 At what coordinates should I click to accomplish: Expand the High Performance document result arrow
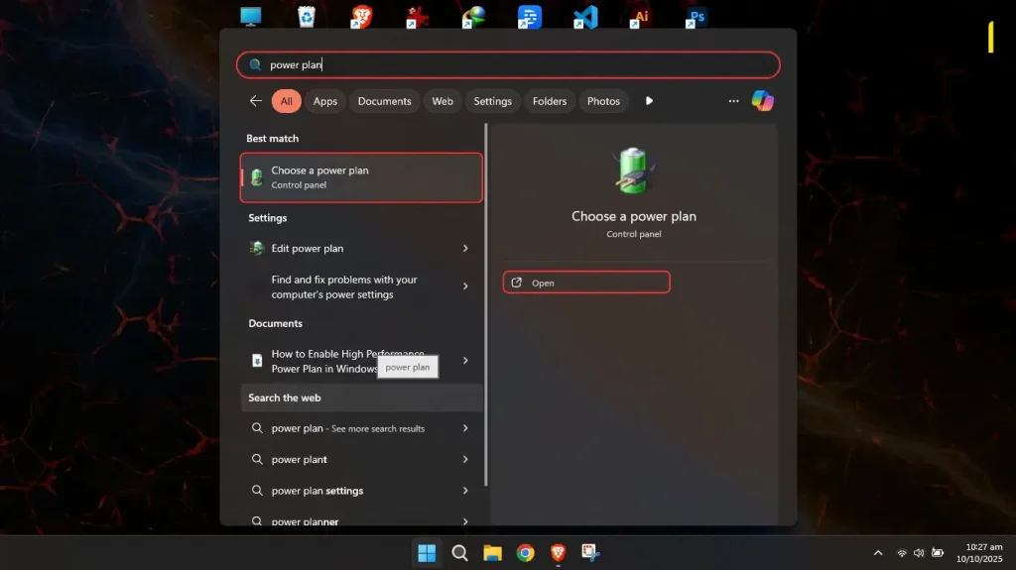point(465,361)
